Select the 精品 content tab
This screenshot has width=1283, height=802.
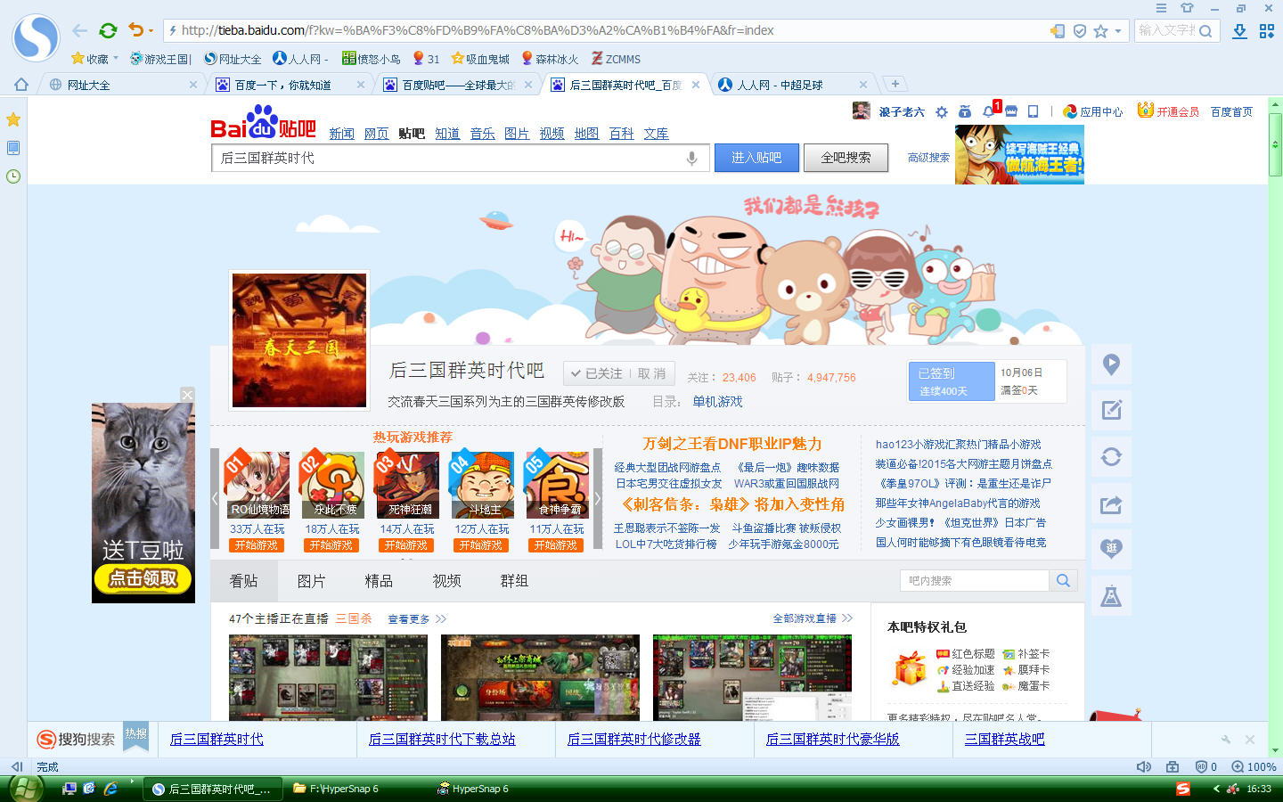379,581
